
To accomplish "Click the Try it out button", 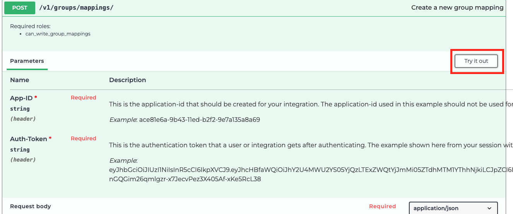I will [x=476, y=61].
